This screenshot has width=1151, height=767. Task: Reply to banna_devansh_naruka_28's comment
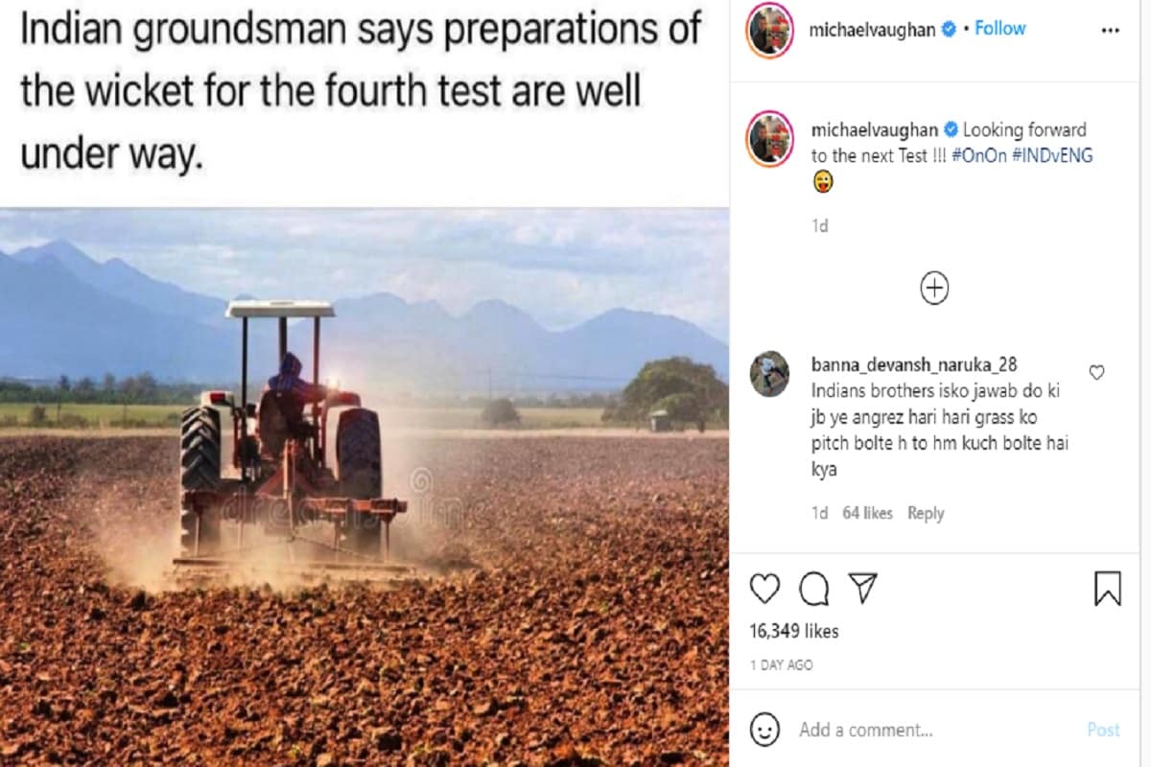[926, 513]
